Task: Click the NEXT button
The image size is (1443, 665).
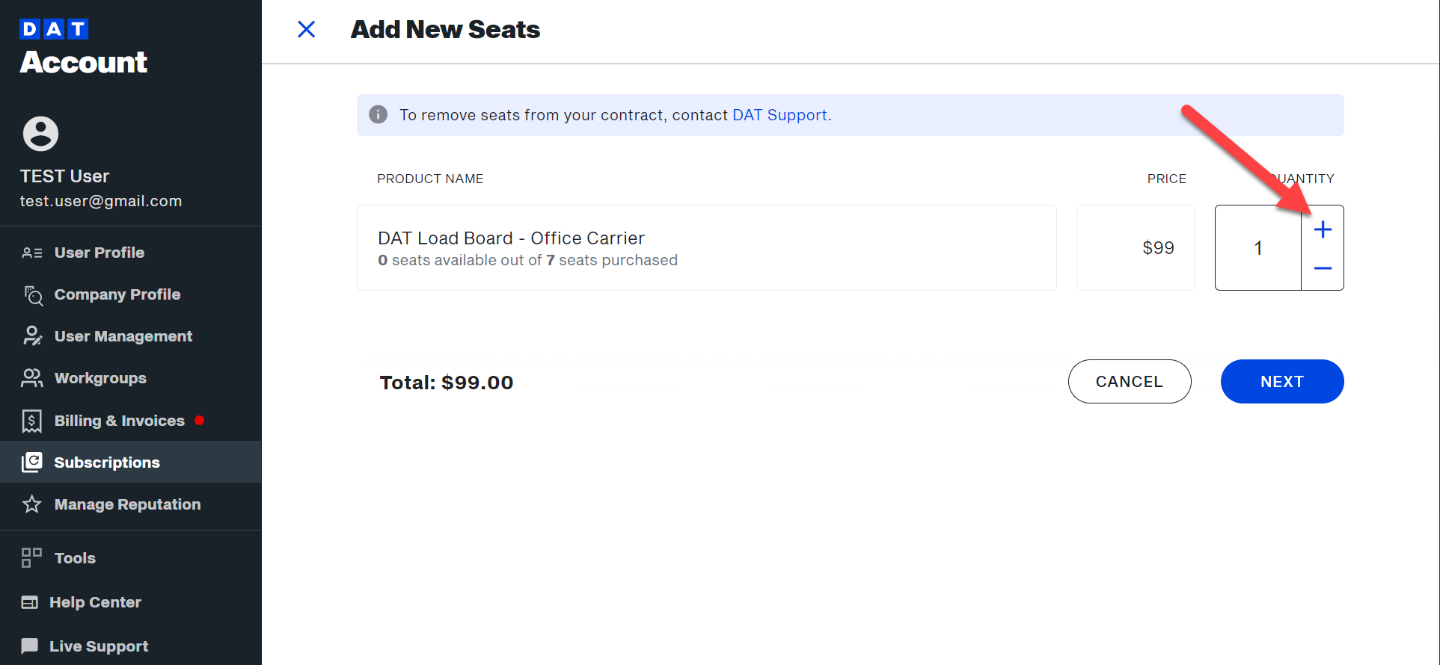Action: (x=1282, y=381)
